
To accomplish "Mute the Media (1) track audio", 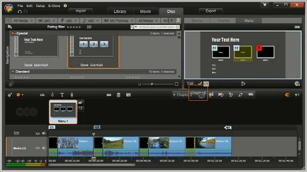I will point(44,148).
